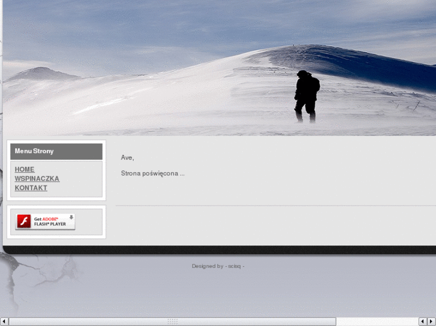Open the WSPINACZKA menu link
Viewport: 436px width, 326px height.
(x=37, y=179)
